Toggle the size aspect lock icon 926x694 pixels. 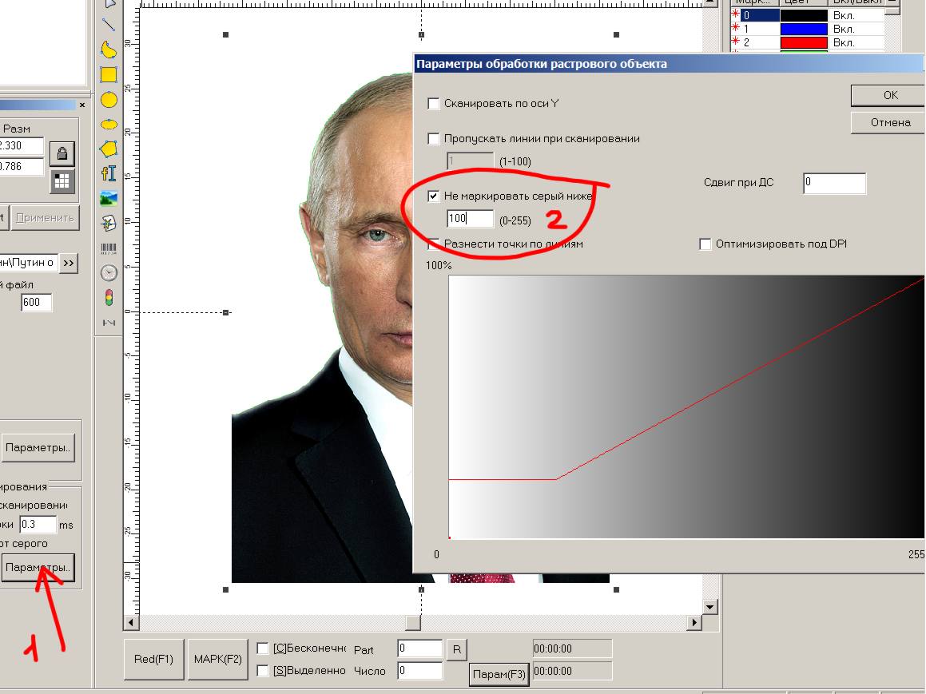(x=62, y=153)
